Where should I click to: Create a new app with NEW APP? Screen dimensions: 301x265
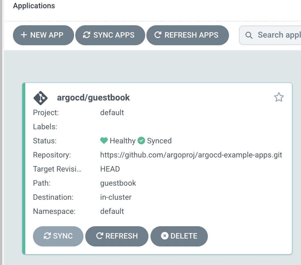[x=44, y=35]
